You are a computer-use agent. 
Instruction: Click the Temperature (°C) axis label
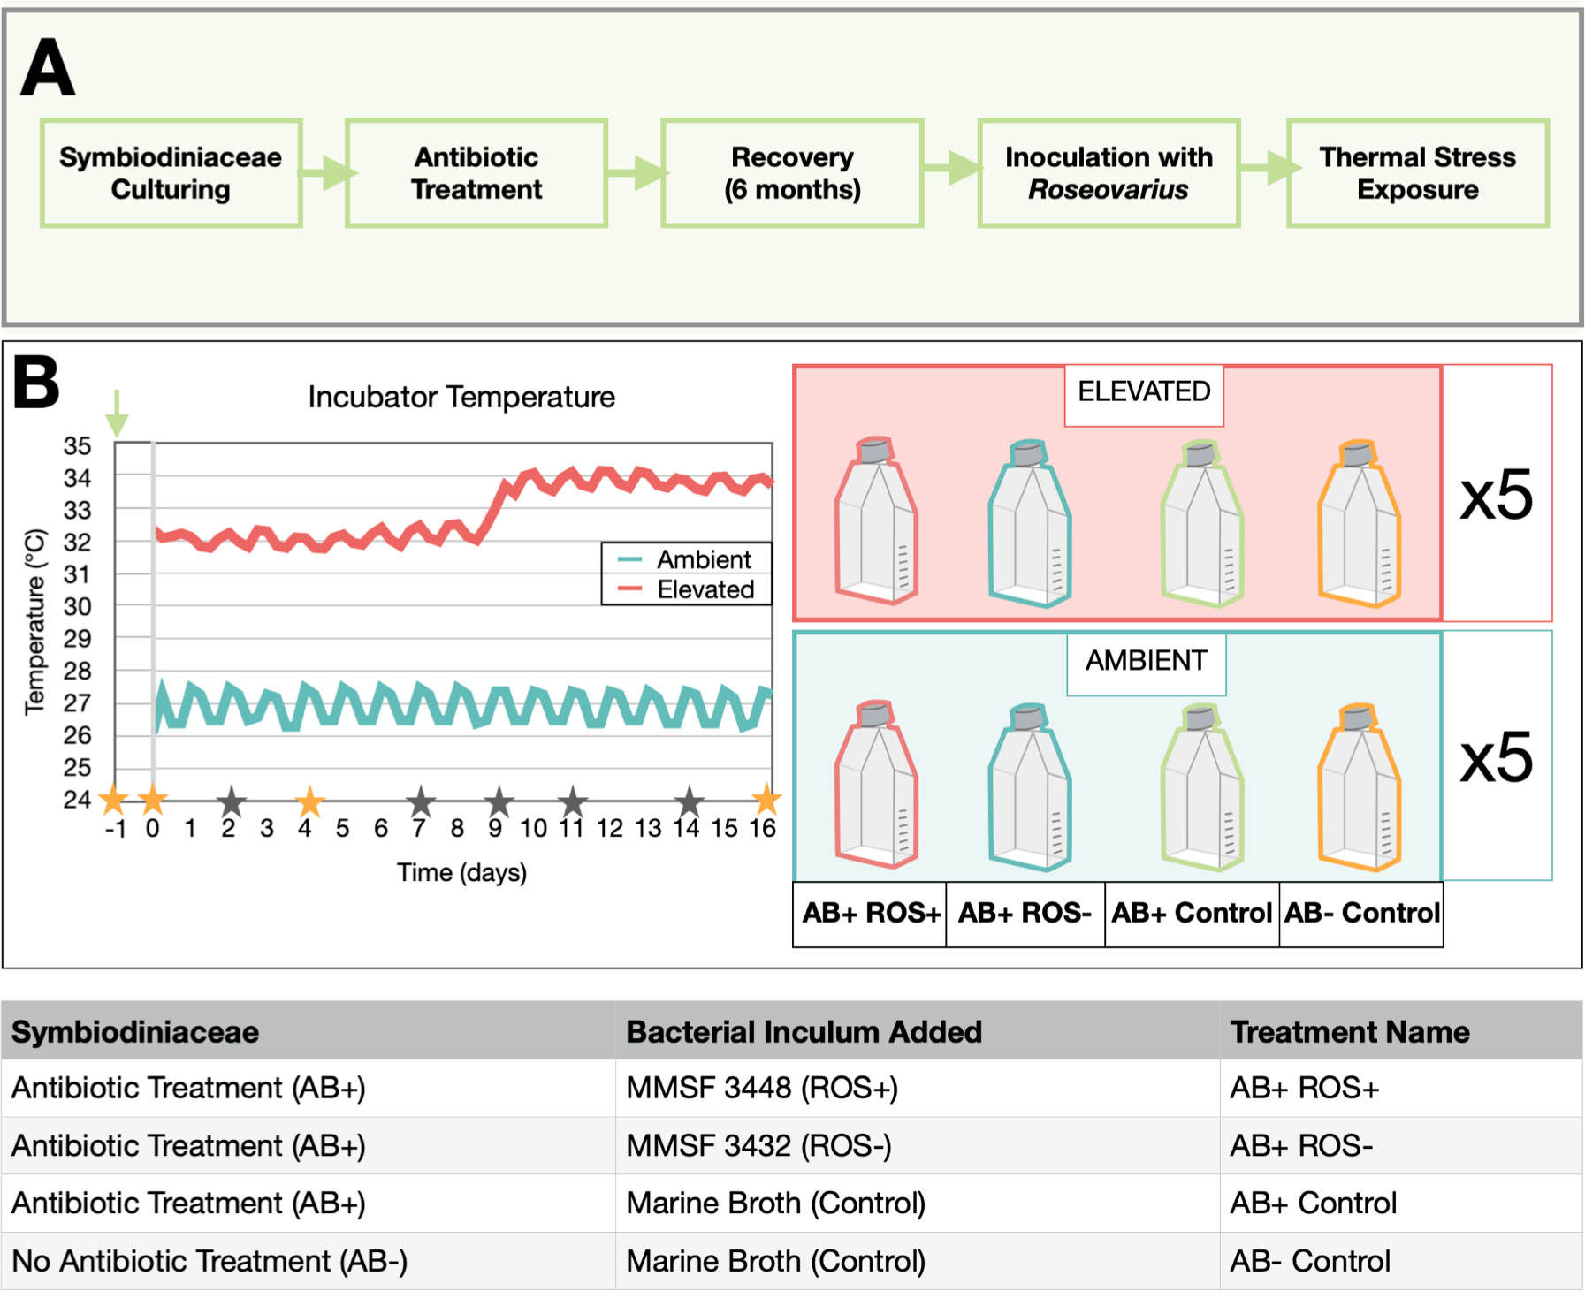point(34,622)
